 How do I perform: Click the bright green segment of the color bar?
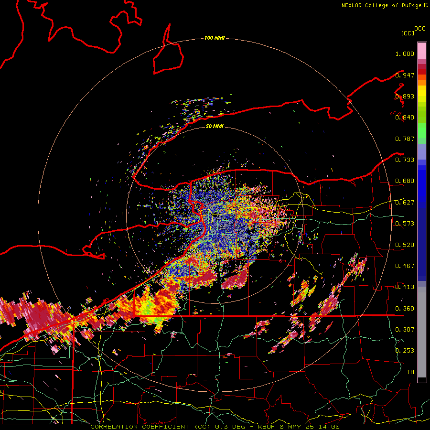tap(422, 130)
